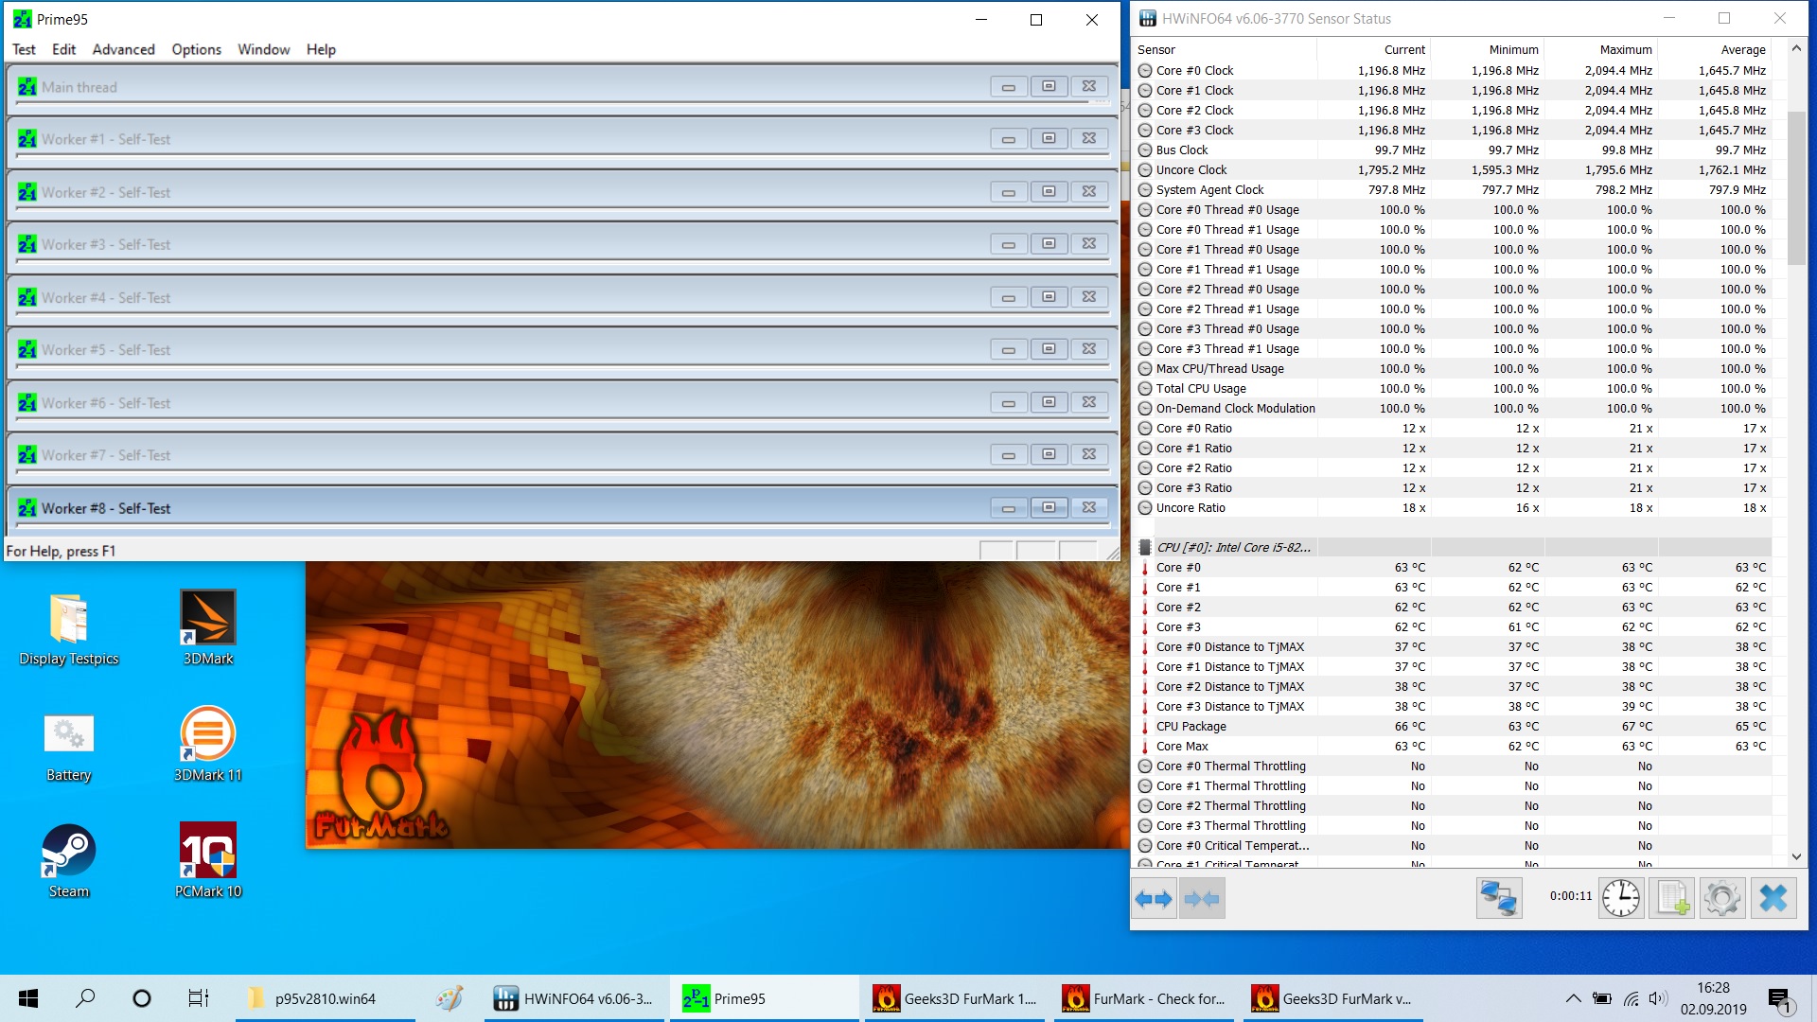This screenshot has height=1022, width=1817.
Task: Open HWiNFO sensor settings gear icon
Action: (x=1722, y=898)
